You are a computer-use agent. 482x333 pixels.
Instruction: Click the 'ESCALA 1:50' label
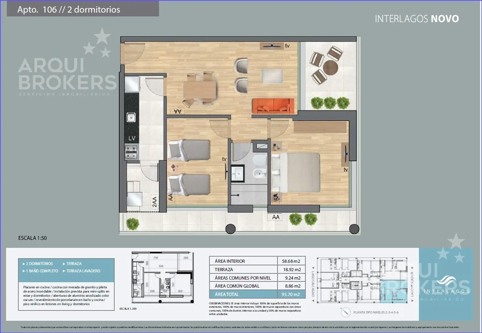pos(32,238)
